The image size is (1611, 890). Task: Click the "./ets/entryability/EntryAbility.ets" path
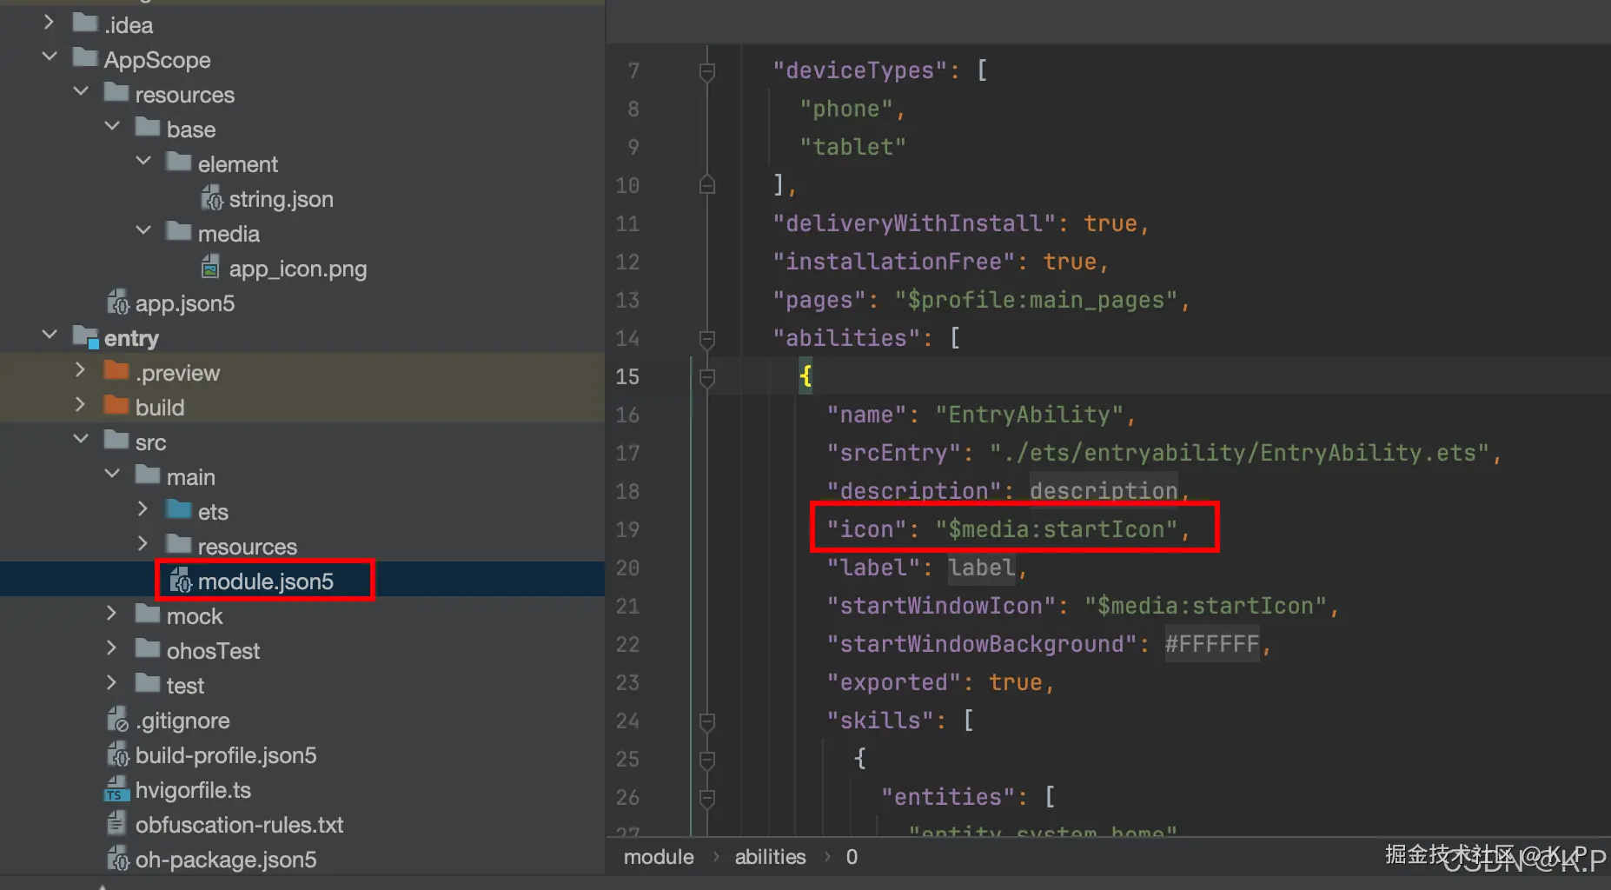1240,453
